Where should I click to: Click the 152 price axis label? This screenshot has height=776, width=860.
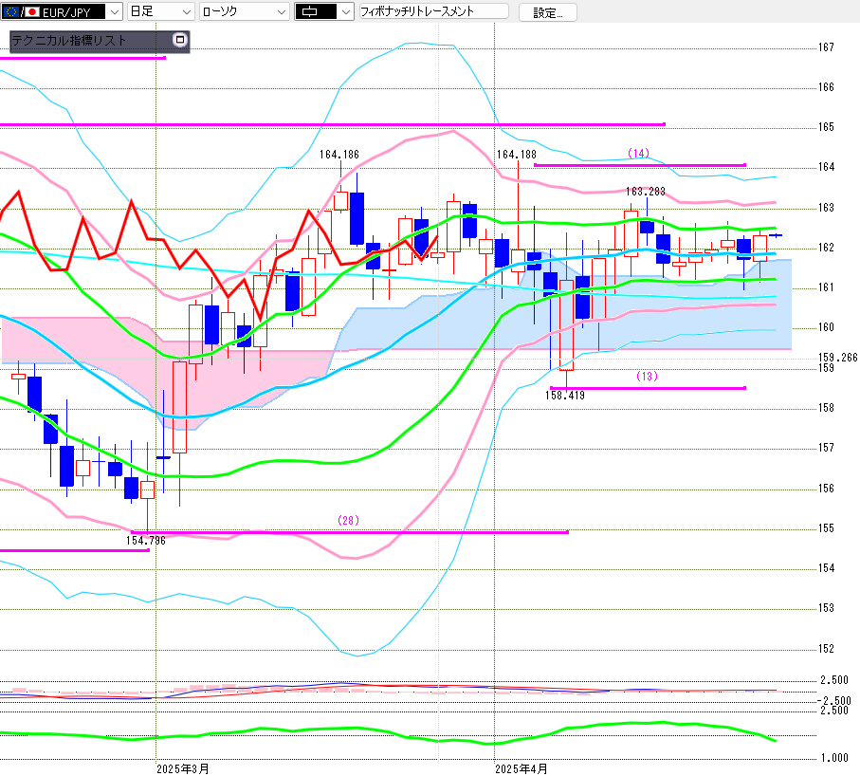tap(826, 649)
